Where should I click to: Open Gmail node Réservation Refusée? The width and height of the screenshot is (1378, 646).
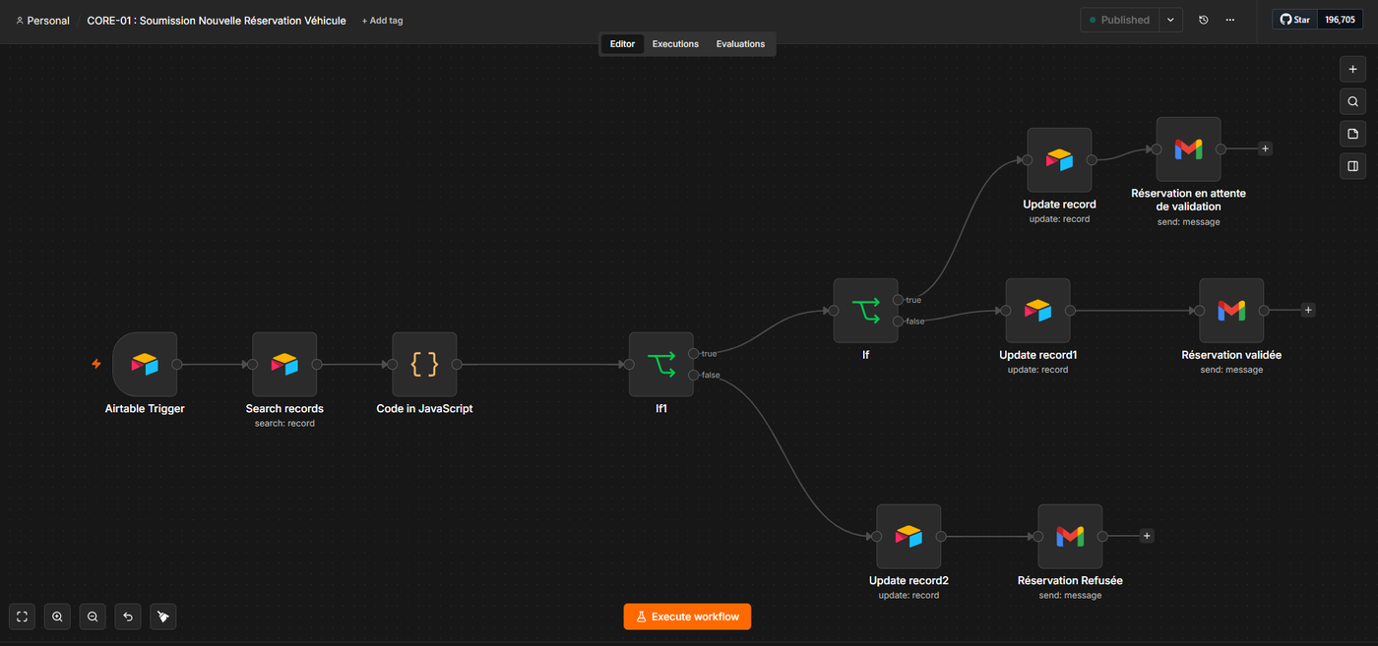1070,537
